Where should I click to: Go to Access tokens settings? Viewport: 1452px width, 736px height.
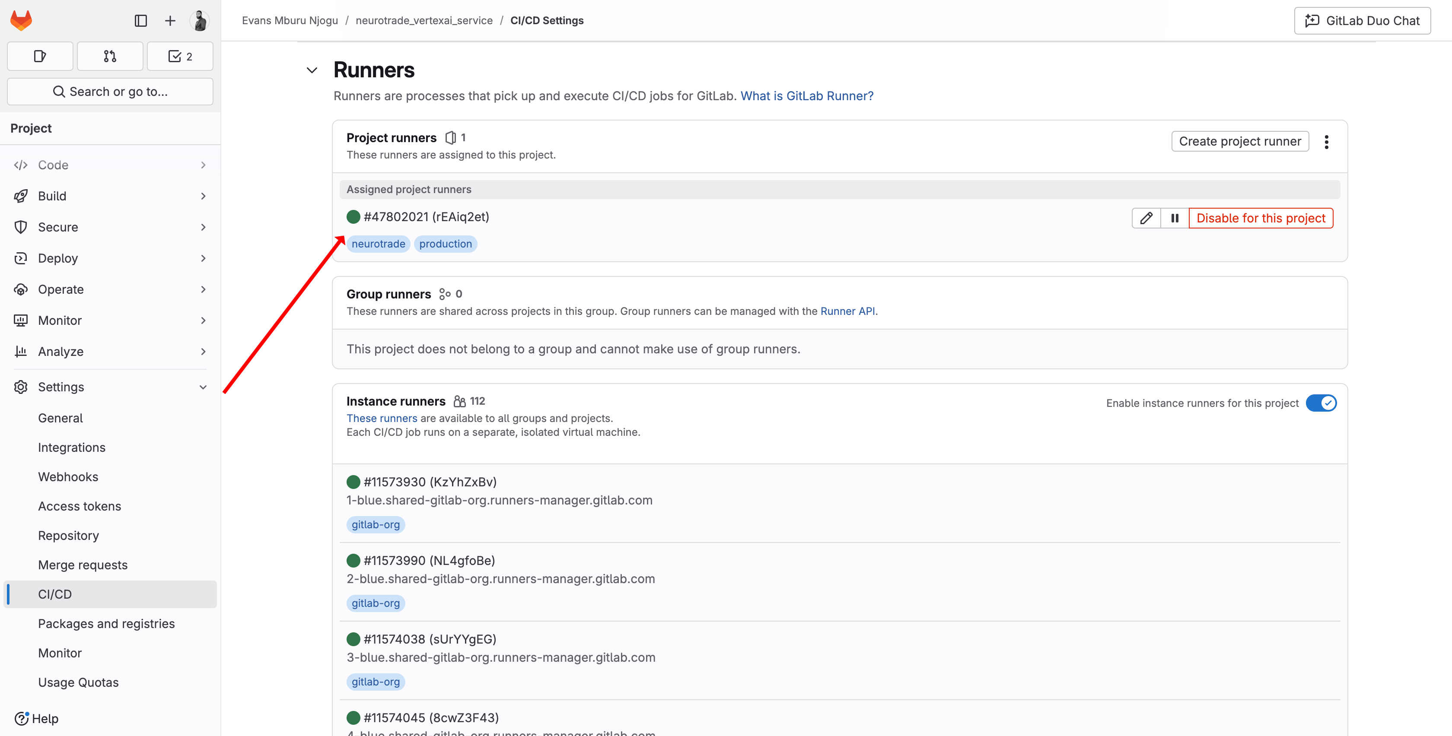[80, 506]
